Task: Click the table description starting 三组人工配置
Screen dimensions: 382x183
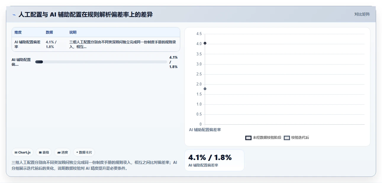Action: [x=123, y=44]
